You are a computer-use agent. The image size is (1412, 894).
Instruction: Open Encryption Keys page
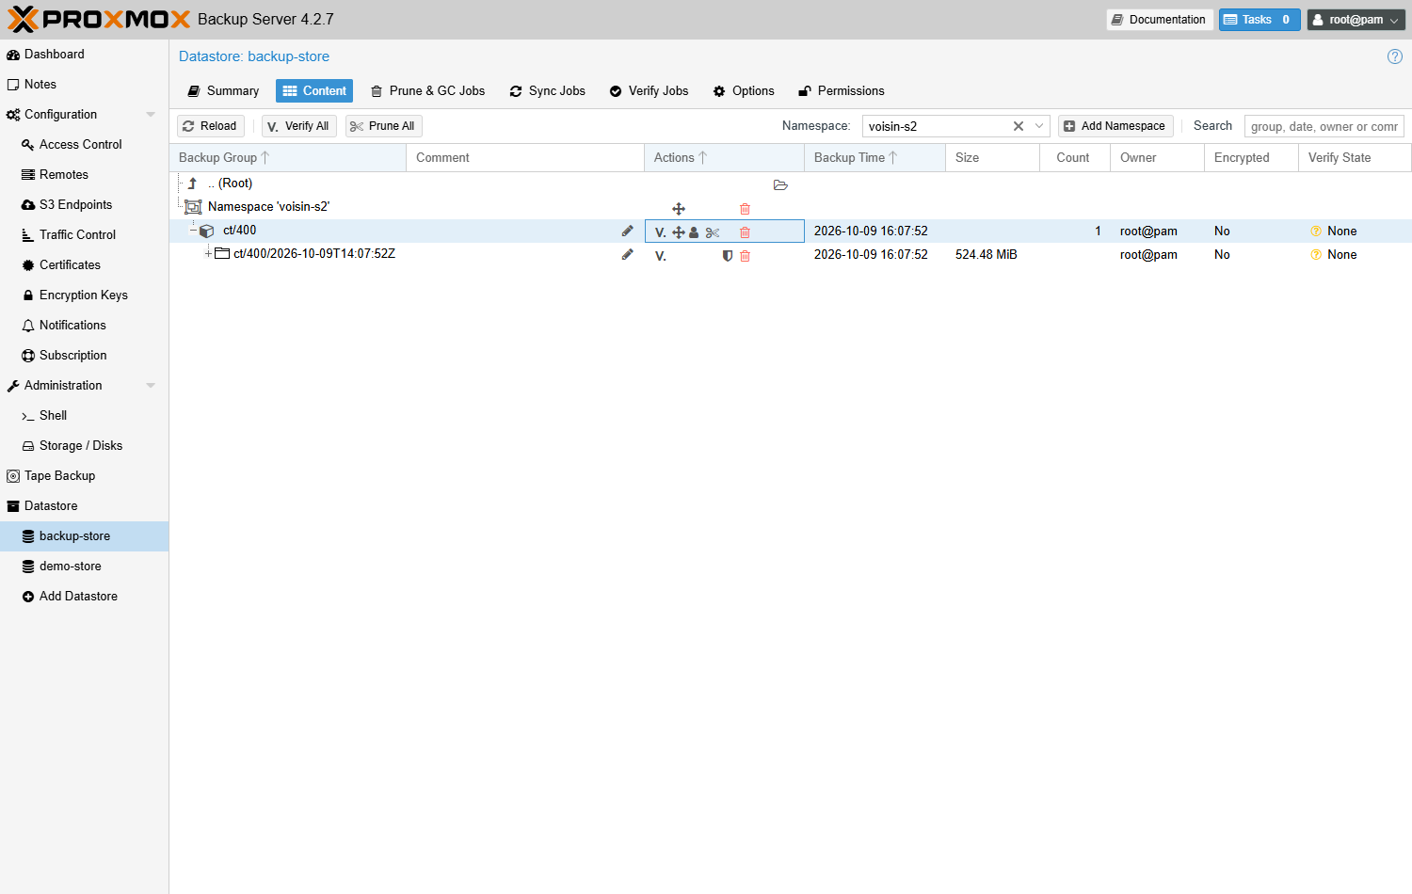[84, 295]
